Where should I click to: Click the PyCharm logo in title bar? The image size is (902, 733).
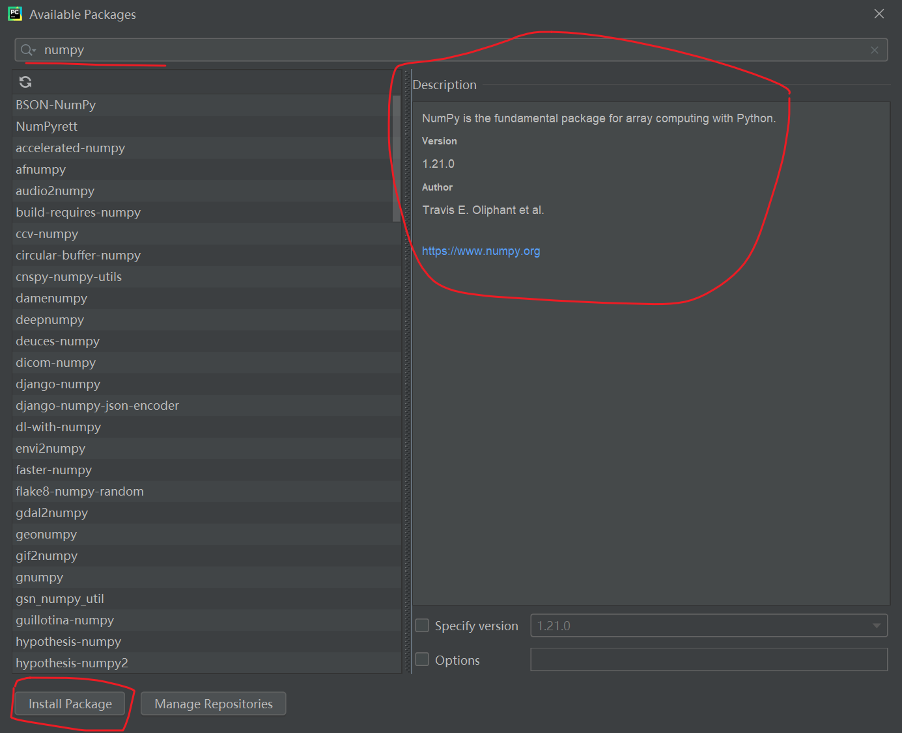coord(15,14)
